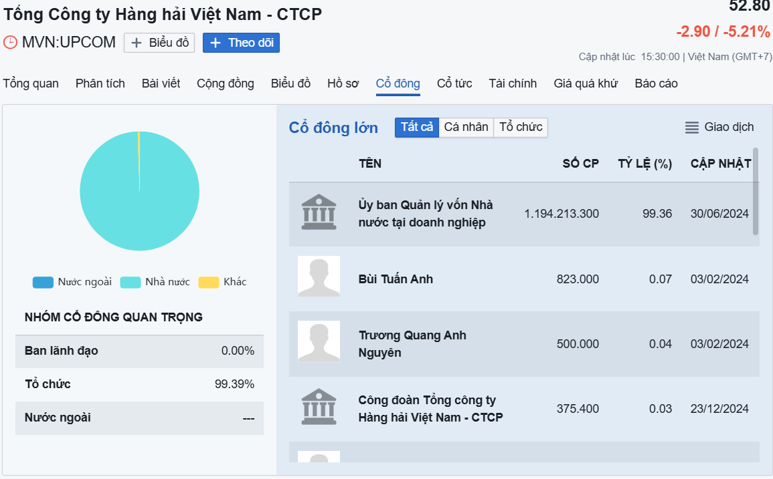Switch to the Phân tích tab
The image size is (773, 479).
(100, 84)
